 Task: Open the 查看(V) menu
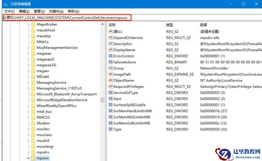(39, 11)
